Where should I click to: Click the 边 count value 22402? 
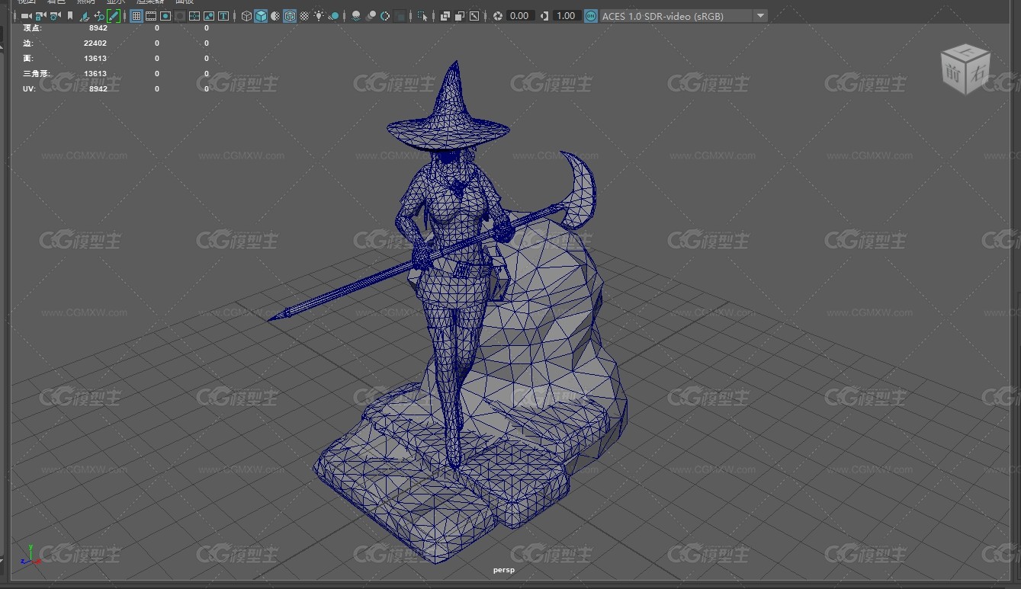[x=95, y=43]
